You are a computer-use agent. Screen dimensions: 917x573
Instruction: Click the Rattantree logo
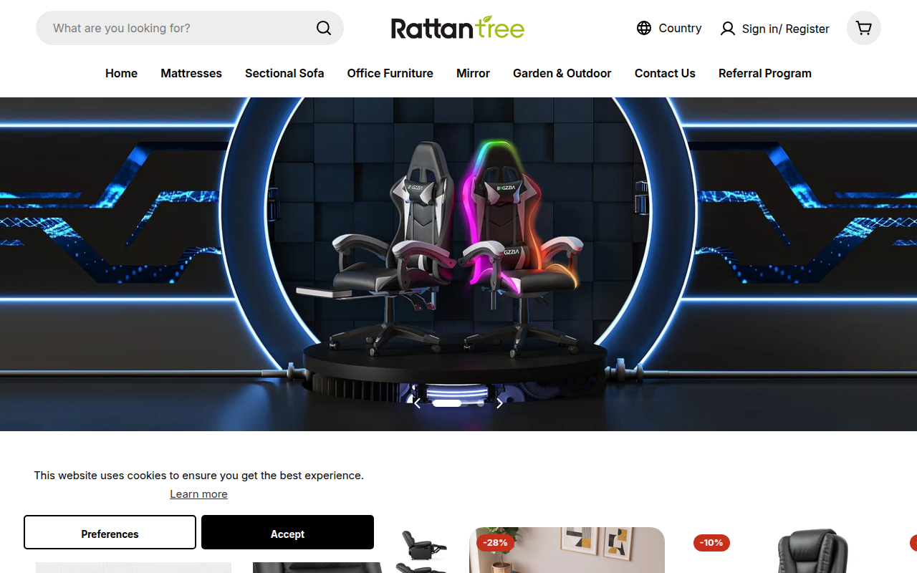tap(458, 27)
